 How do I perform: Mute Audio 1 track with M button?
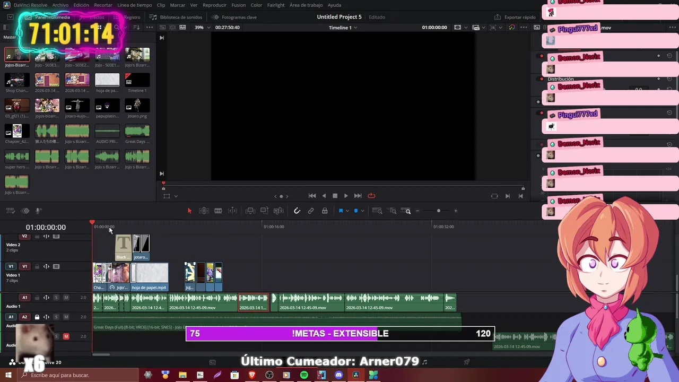[x=66, y=298]
